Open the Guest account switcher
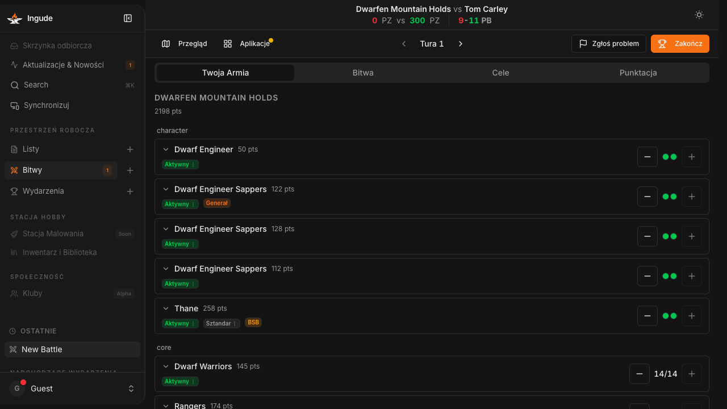727x409 pixels. tap(72, 389)
